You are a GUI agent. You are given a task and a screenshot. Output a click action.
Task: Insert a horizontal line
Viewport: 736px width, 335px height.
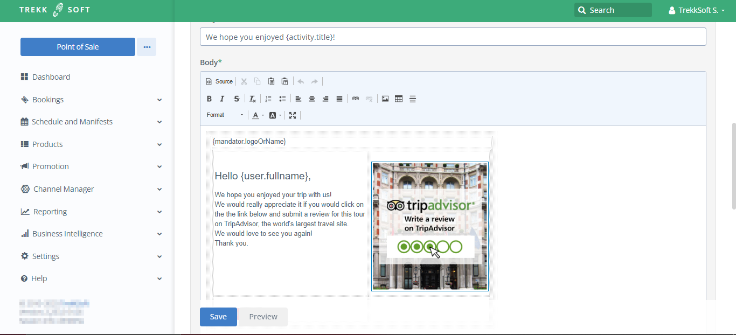coord(413,99)
